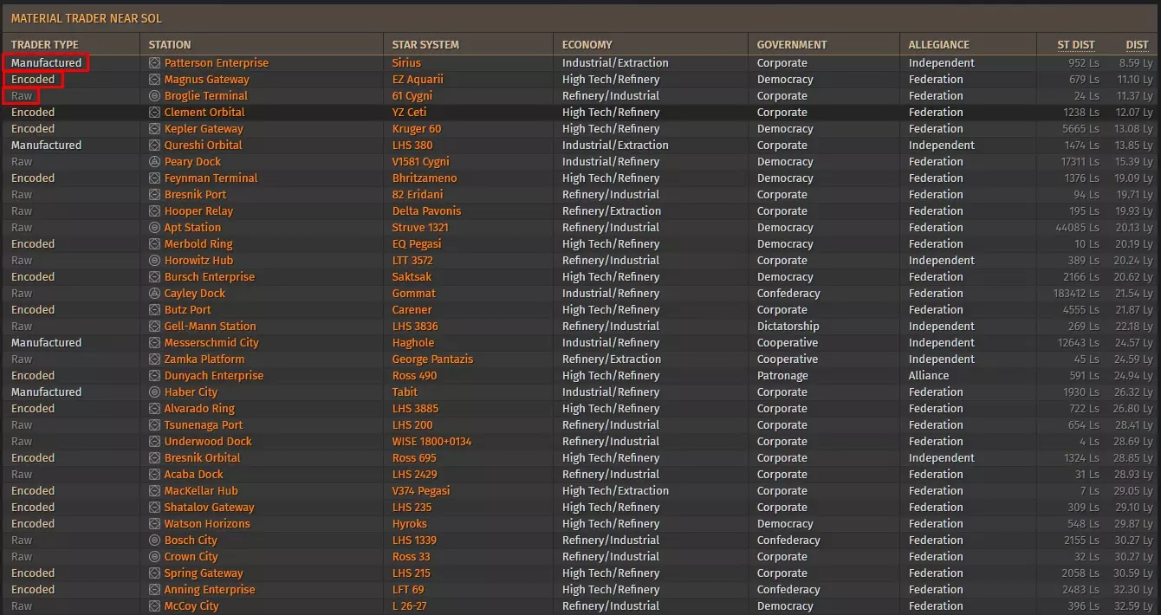1161x615 pixels.
Task: Sort by the DIST column header
Action: click(x=1137, y=45)
